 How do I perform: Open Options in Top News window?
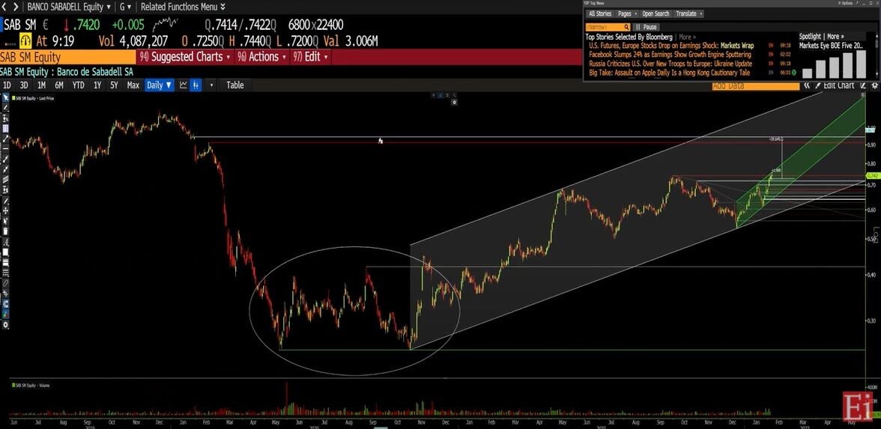click(x=844, y=3)
